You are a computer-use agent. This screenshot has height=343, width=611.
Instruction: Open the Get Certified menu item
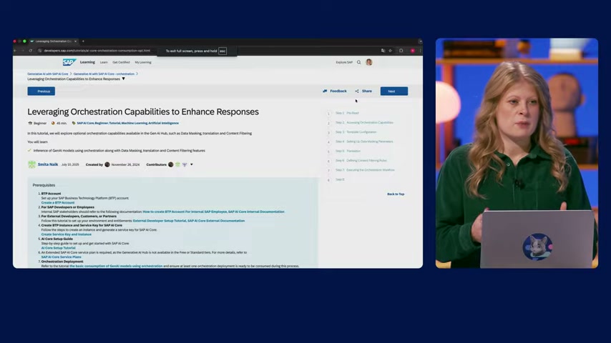[121, 62]
